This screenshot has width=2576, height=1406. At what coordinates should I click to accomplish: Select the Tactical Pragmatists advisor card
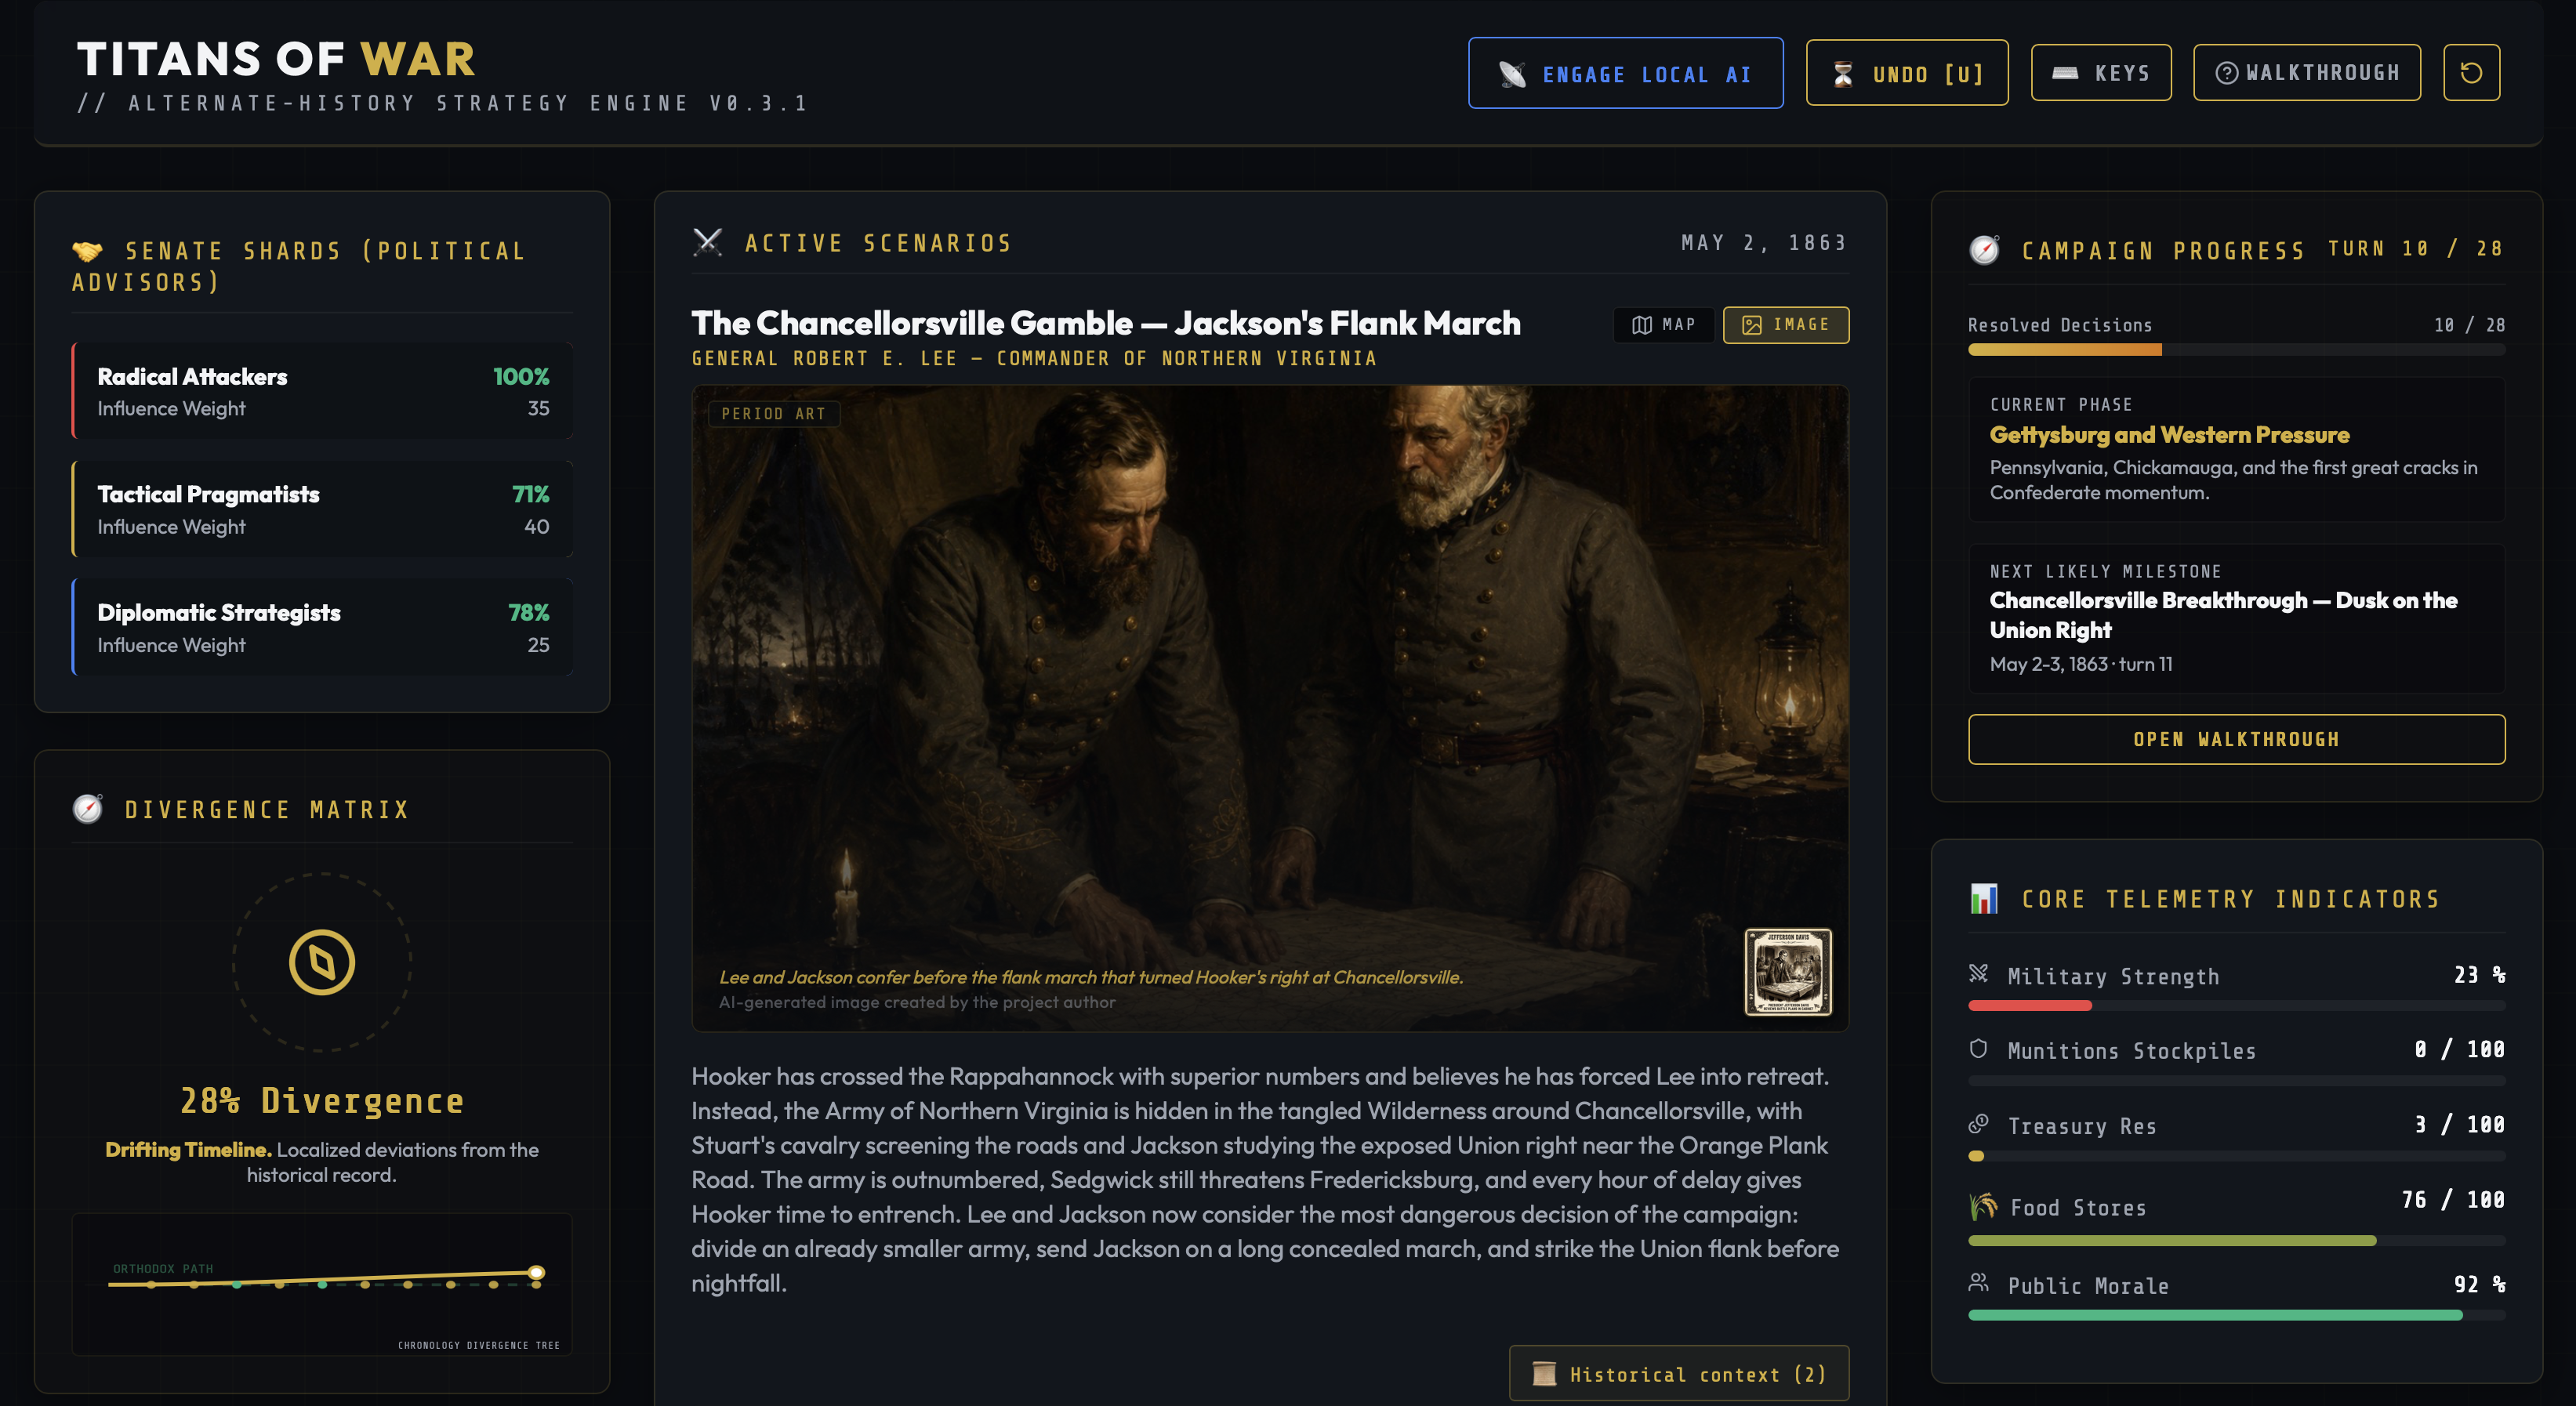(x=322, y=509)
